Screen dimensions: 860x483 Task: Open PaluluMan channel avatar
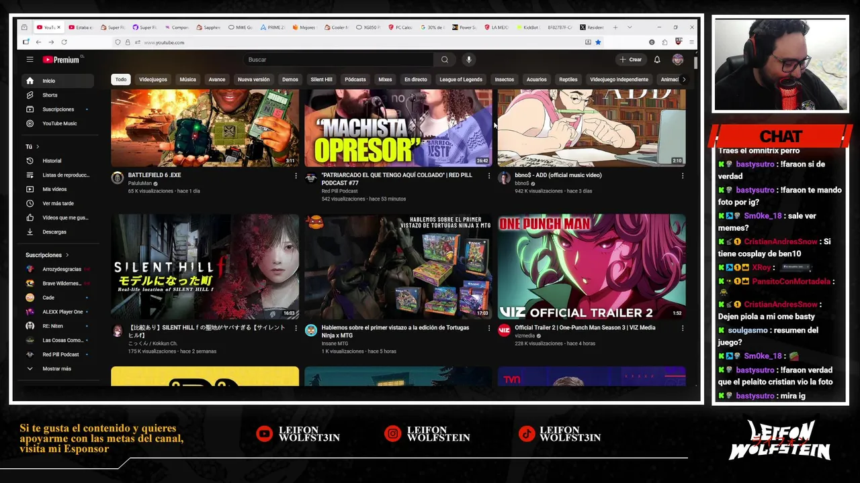118,178
